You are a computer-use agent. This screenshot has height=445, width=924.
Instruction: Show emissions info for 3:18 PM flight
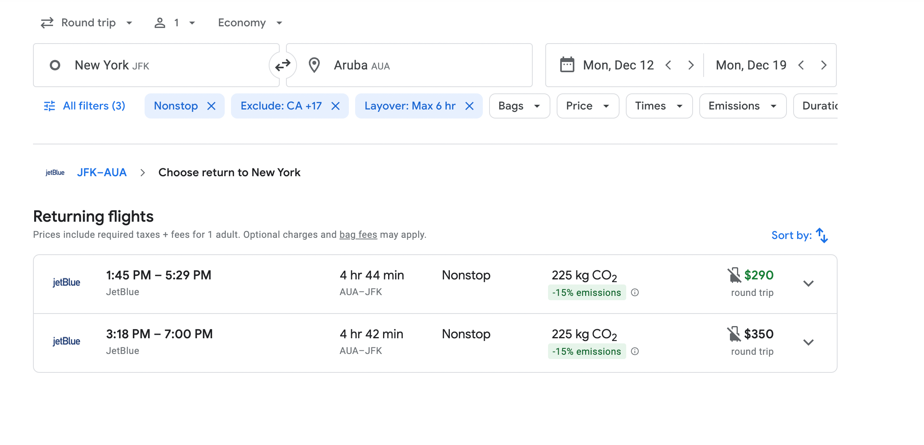point(635,352)
